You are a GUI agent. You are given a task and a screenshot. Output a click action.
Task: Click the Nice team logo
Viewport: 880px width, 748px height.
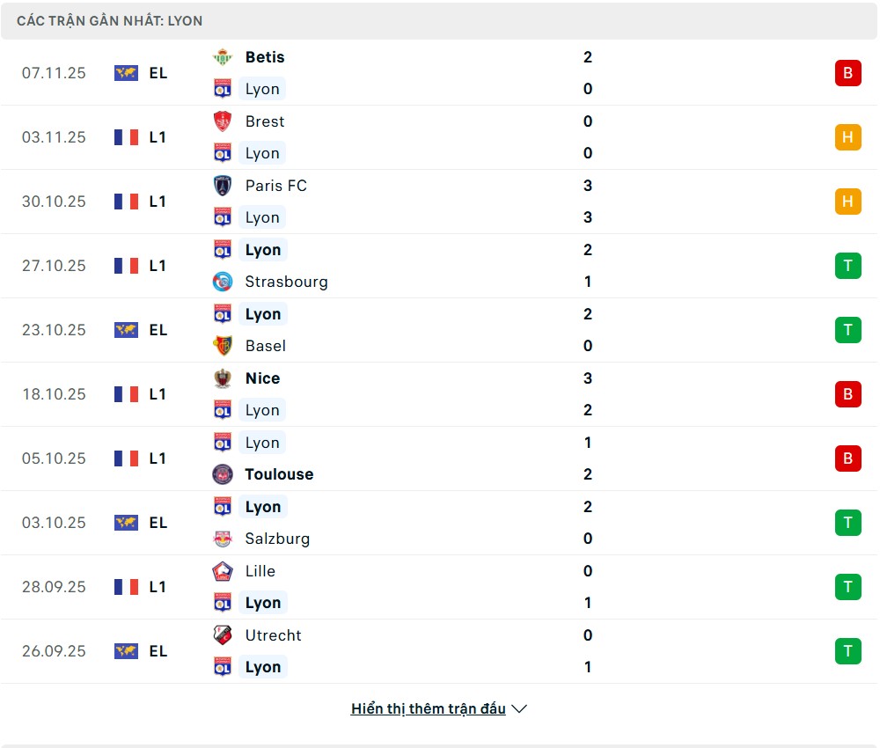pos(223,378)
